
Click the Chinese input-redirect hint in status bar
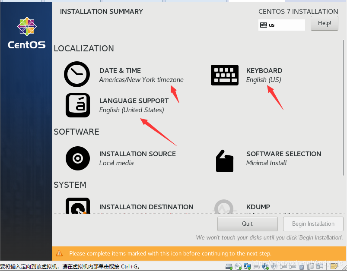pyautogui.click(x=70, y=267)
